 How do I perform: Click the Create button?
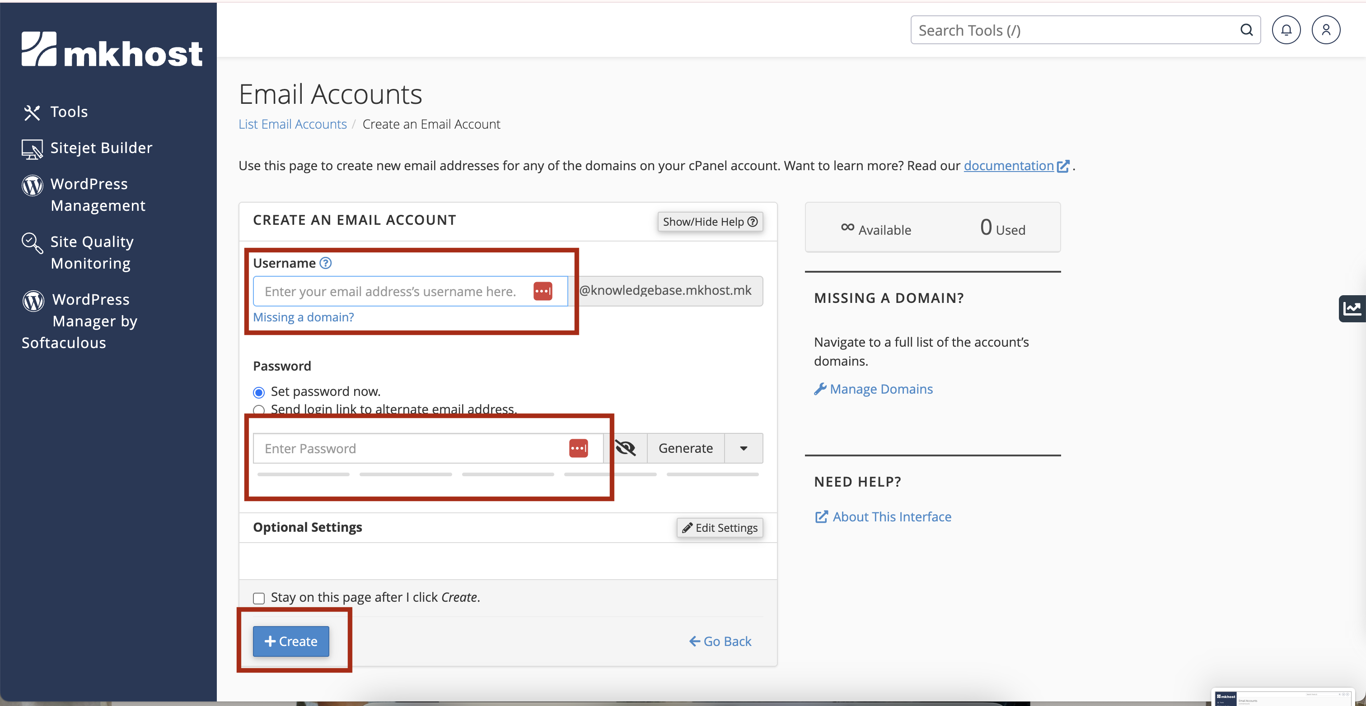[290, 641]
